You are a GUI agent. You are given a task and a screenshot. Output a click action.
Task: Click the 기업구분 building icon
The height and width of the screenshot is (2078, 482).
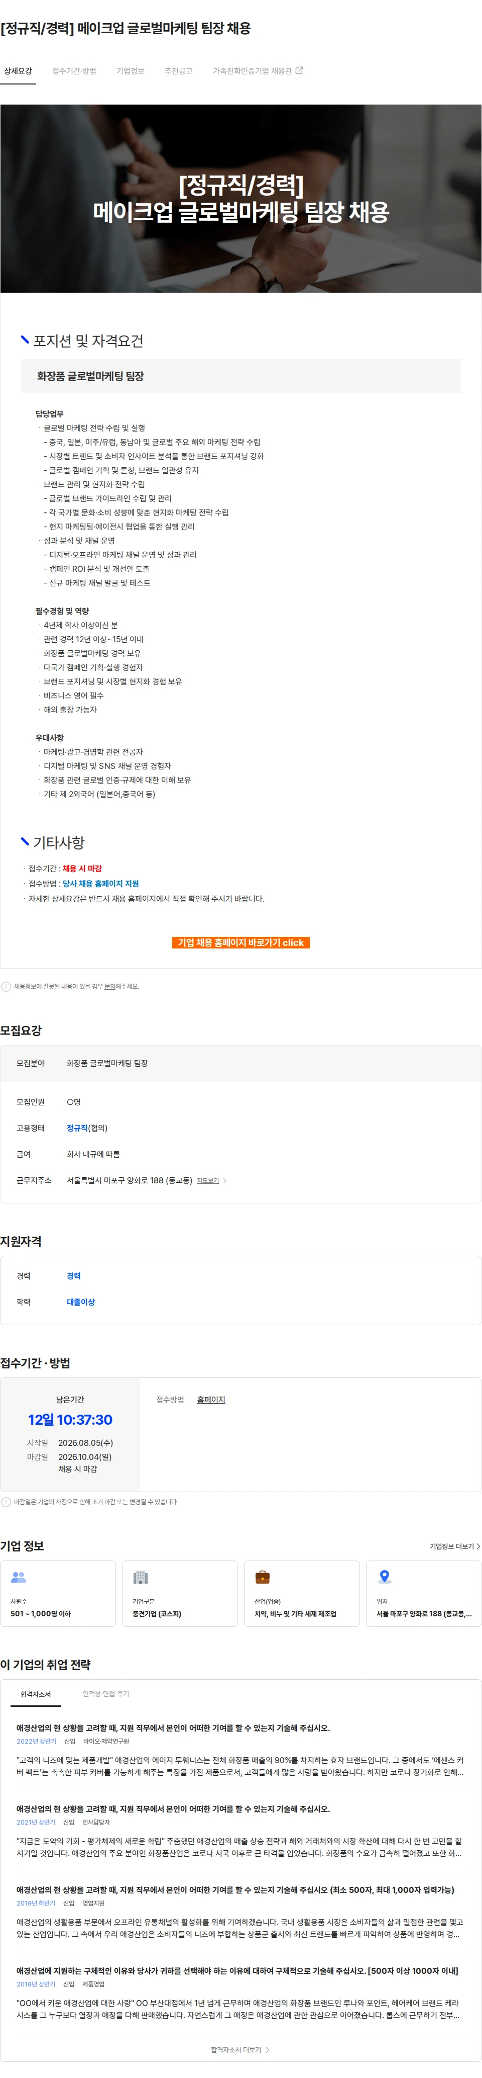(x=140, y=1577)
